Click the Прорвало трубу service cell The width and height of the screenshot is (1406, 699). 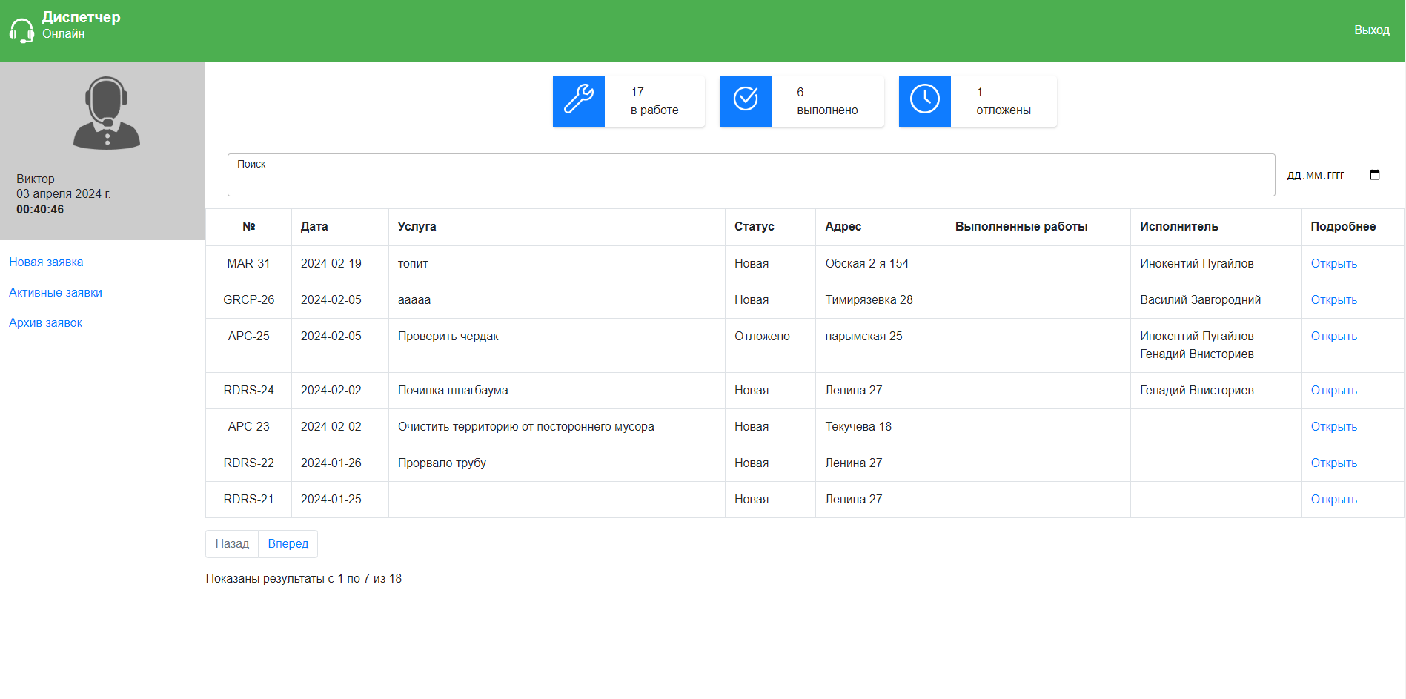(557, 463)
